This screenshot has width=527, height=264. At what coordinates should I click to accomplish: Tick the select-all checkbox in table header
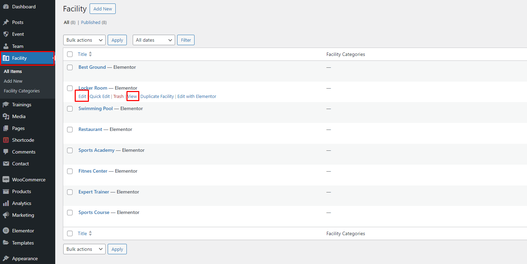click(x=70, y=54)
